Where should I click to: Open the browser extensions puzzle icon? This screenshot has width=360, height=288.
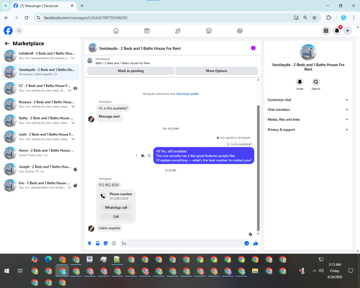[328, 18]
